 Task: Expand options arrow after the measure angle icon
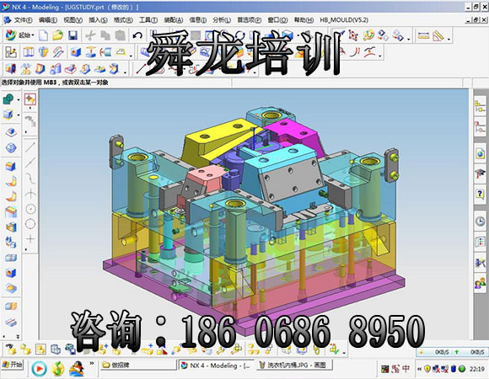click(x=449, y=39)
